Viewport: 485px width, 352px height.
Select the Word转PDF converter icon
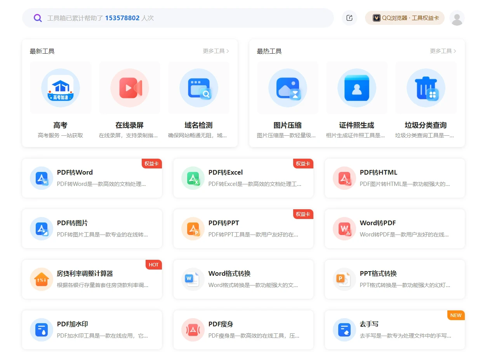pos(344,229)
